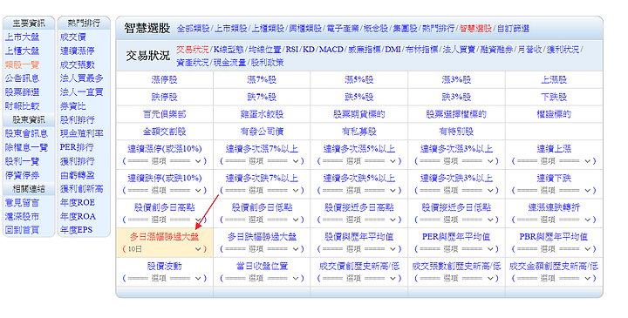Click the 券資比 ranking link
This screenshot has width=628, height=318.
click(x=73, y=106)
